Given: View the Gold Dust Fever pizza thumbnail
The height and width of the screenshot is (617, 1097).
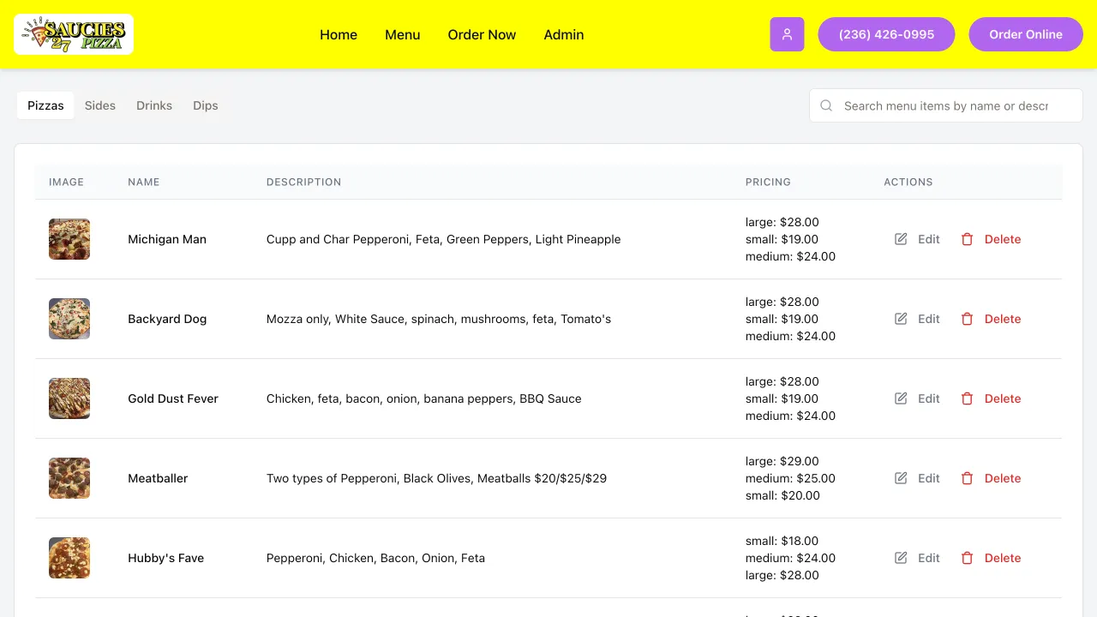Looking at the screenshot, I should pyautogui.click(x=69, y=398).
